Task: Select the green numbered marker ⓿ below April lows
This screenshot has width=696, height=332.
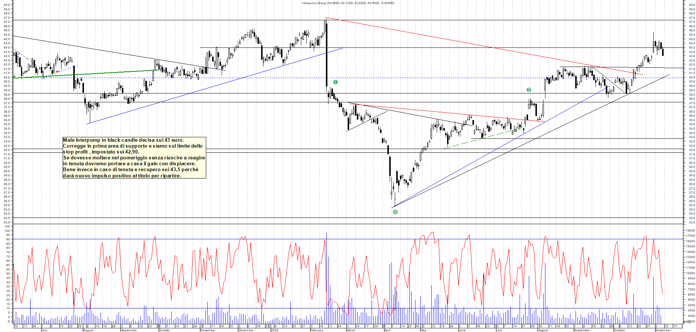Action: coord(395,212)
